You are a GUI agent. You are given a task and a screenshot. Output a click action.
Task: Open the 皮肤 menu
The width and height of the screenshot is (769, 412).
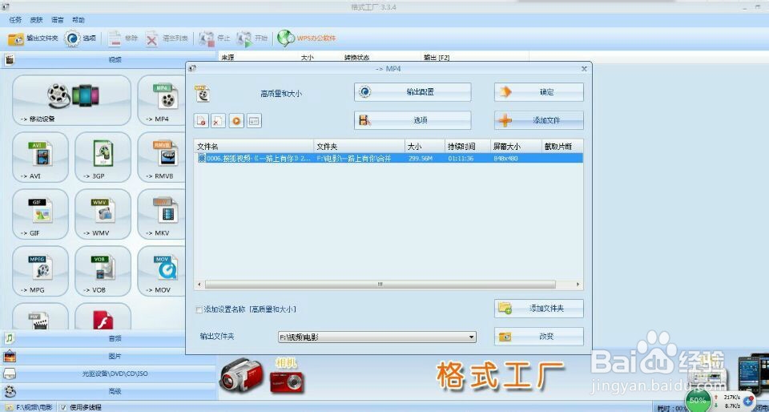click(36, 20)
